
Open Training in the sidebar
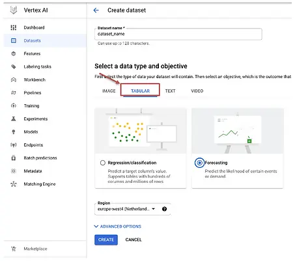[45, 105]
